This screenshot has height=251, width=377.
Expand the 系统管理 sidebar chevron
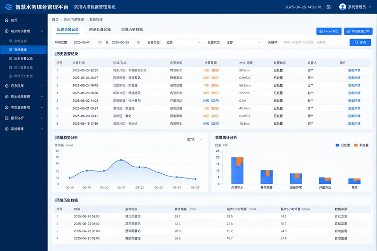click(42, 129)
